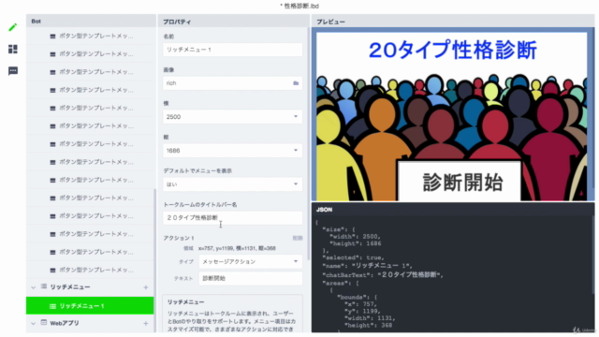The width and height of the screenshot is (599, 337).
Task: Collapse the リッチメニュー tree section
Action: (34, 287)
